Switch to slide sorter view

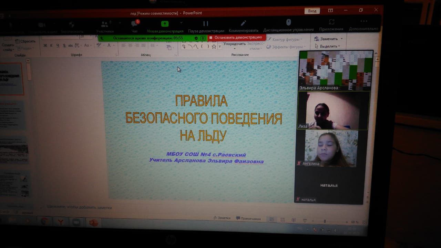tap(283, 220)
